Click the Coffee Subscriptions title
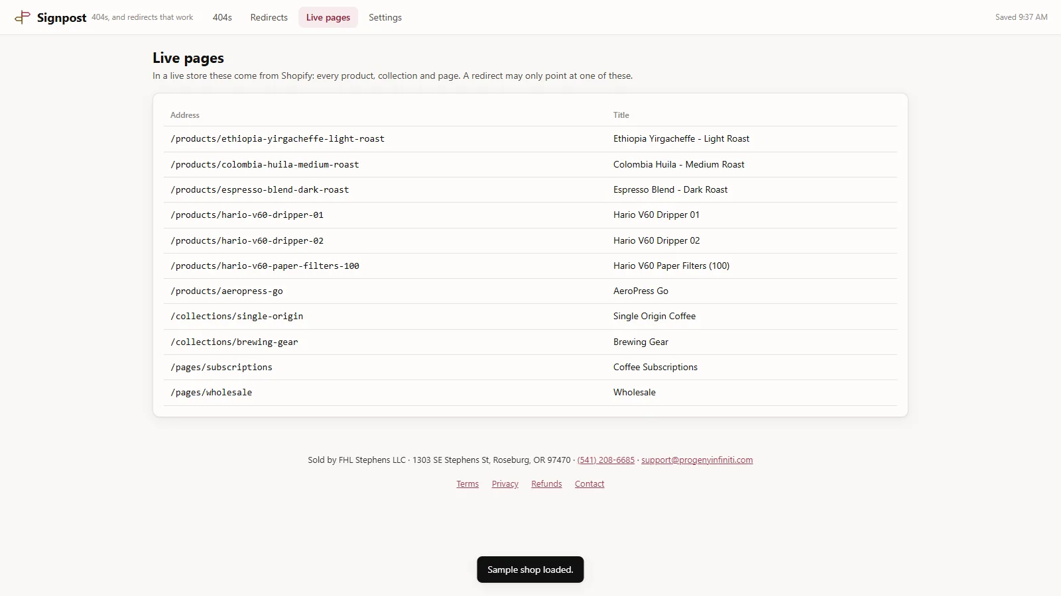Image resolution: width=1061 pixels, height=596 pixels. pyautogui.click(x=655, y=368)
